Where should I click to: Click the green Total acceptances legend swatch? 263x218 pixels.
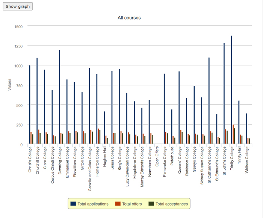(x=151, y=204)
